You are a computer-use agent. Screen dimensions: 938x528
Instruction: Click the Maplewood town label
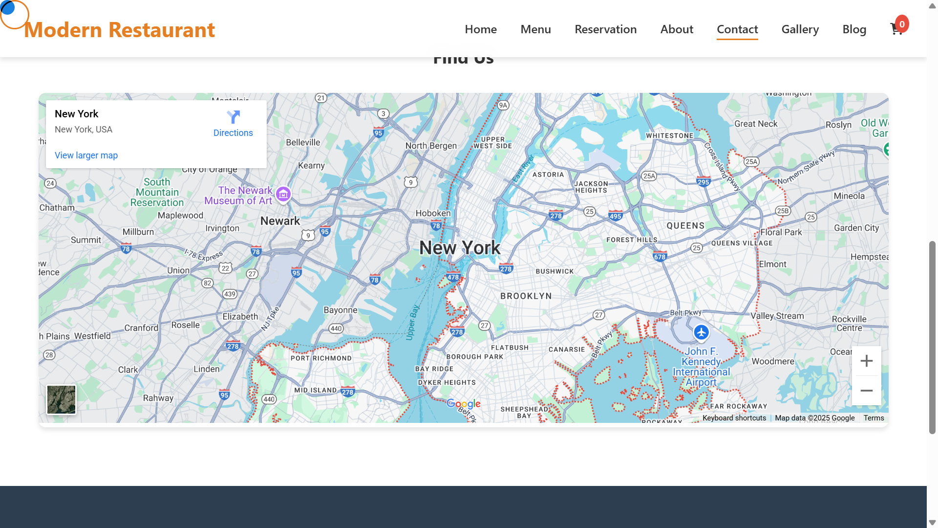click(x=180, y=216)
